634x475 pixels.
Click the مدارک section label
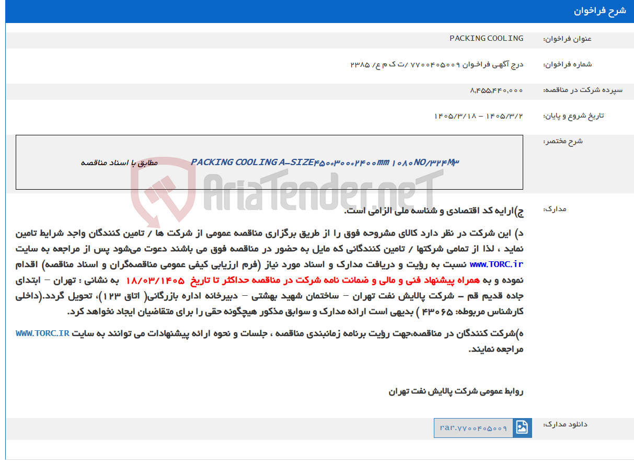pos(555,209)
